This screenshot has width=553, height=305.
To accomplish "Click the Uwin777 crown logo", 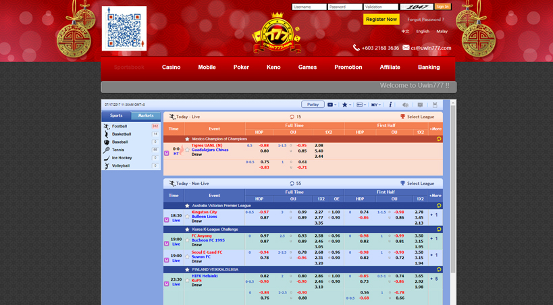I will pos(277,34).
